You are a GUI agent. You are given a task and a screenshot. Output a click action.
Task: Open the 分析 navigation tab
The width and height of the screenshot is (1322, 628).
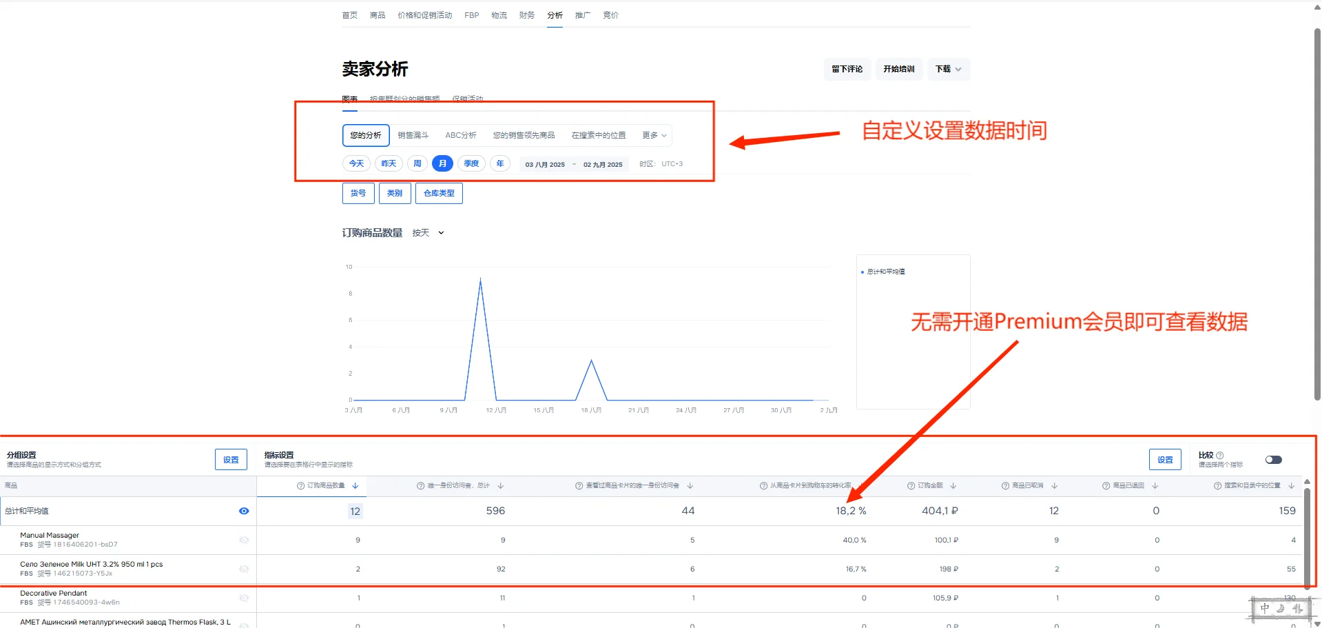[555, 15]
